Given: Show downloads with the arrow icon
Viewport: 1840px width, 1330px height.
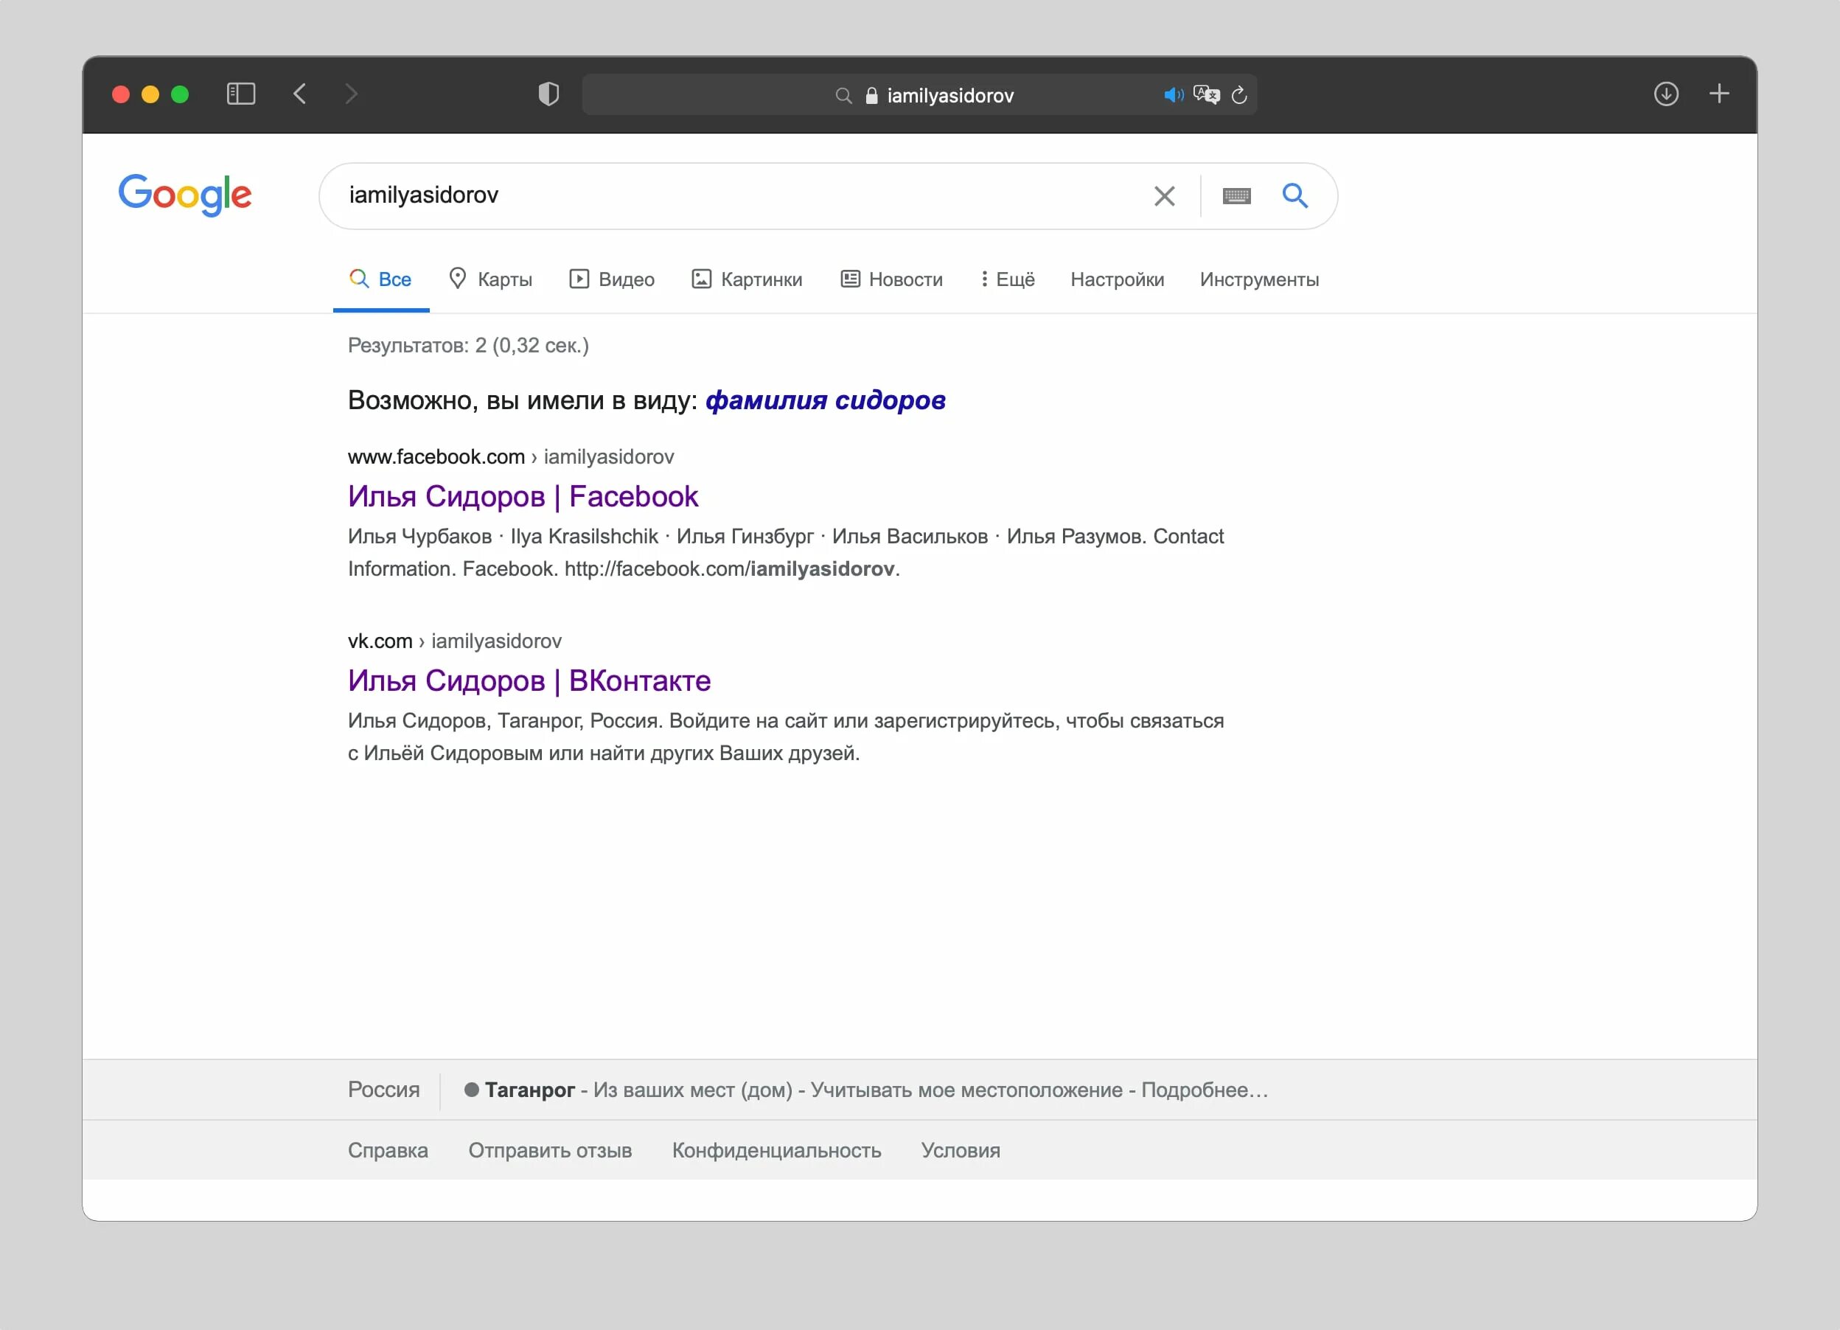Looking at the screenshot, I should 1665,94.
